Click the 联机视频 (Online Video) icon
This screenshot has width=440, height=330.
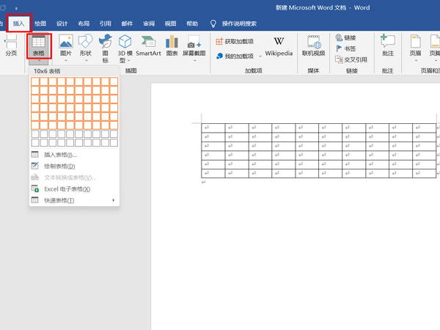[314, 46]
